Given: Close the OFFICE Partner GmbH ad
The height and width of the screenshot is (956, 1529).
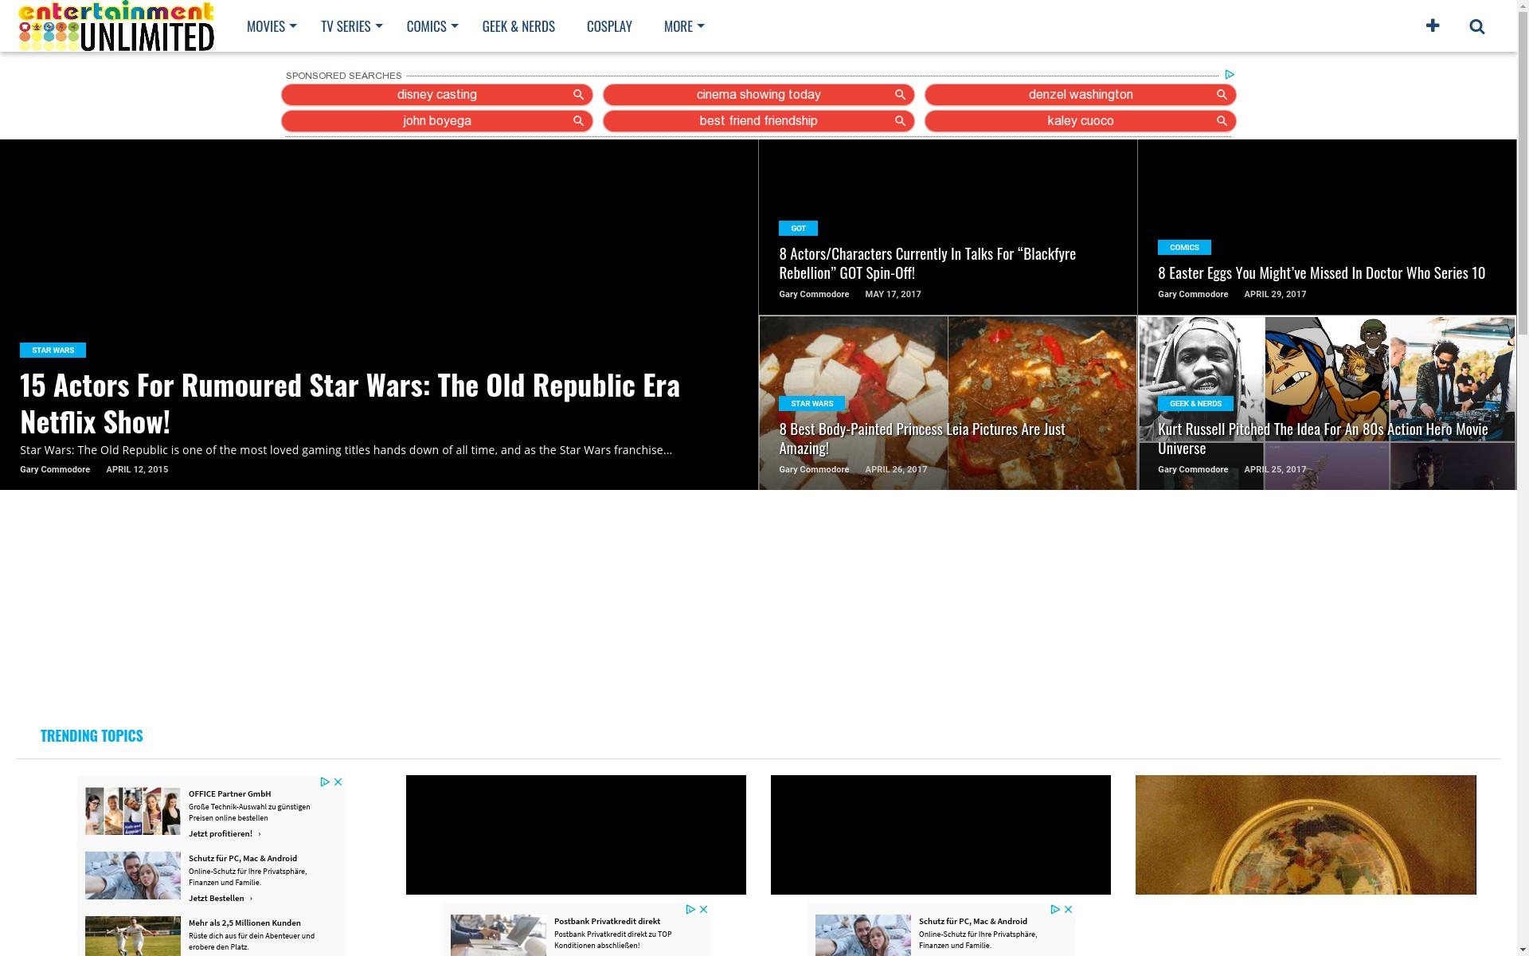Looking at the screenshot, I should coord(338,782).
